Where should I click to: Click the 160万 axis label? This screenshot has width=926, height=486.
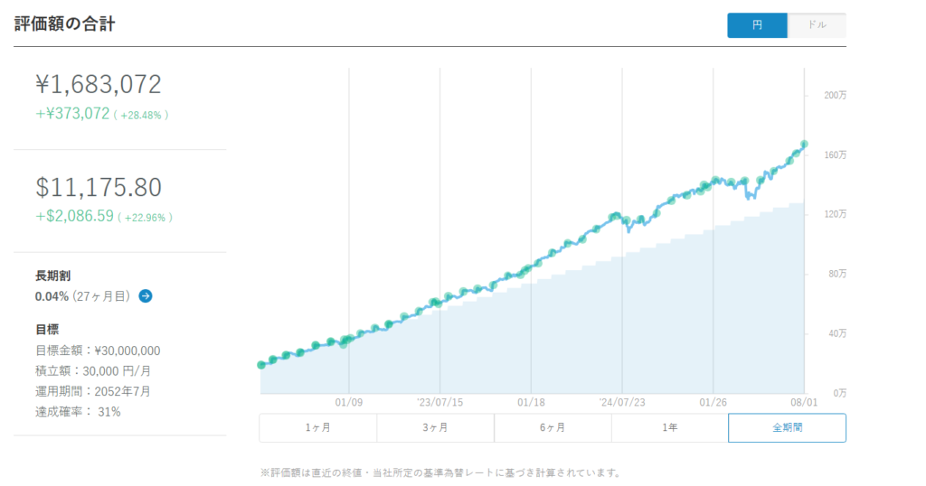tap(835, 154)
